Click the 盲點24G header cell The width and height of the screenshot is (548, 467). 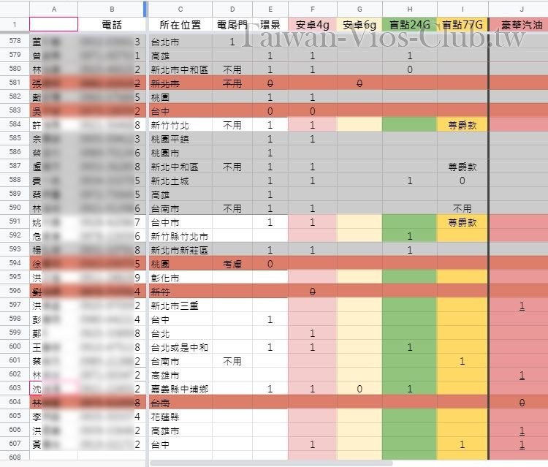pos(410,24)
